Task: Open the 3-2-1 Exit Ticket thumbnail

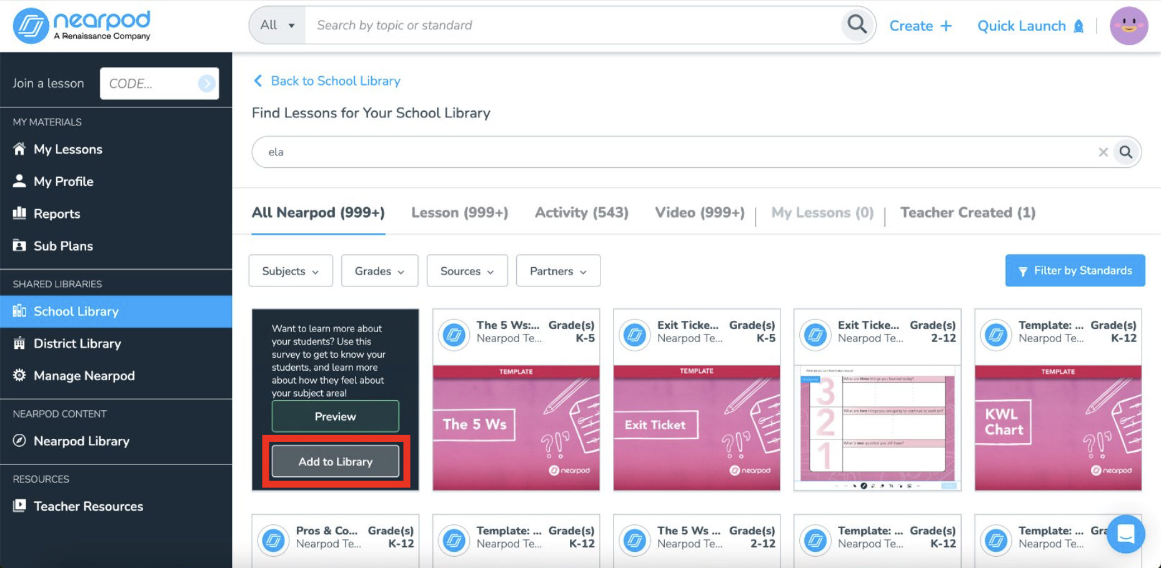Action: [877, 428]
